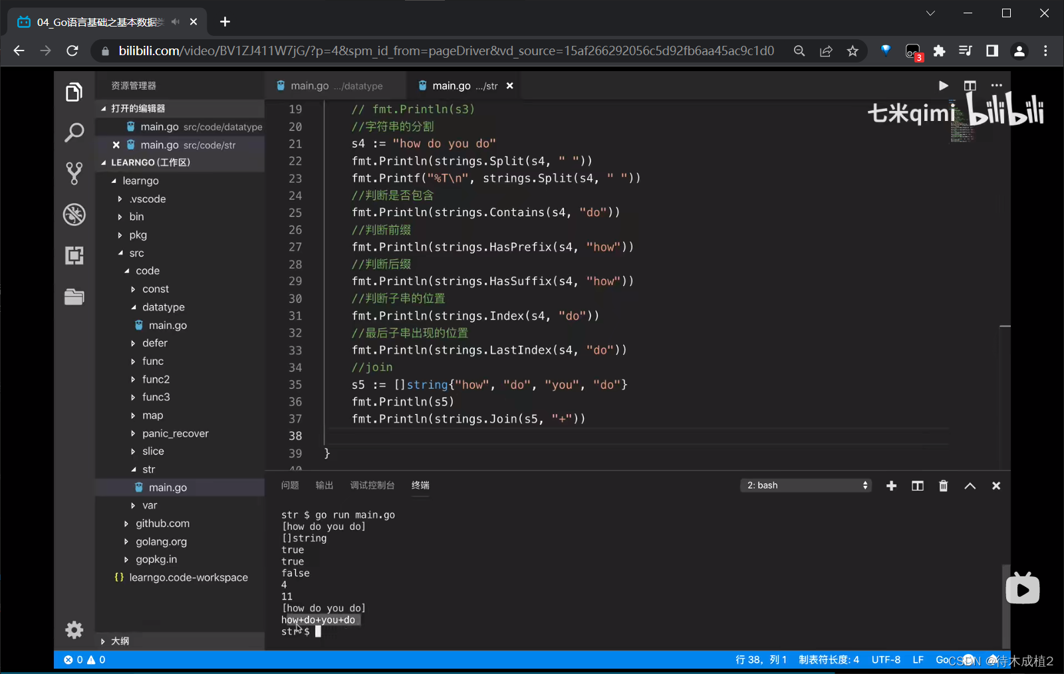The image size is (1064, 674).
Task: Share this page from the address bar
Action: (x=826, y=51)
